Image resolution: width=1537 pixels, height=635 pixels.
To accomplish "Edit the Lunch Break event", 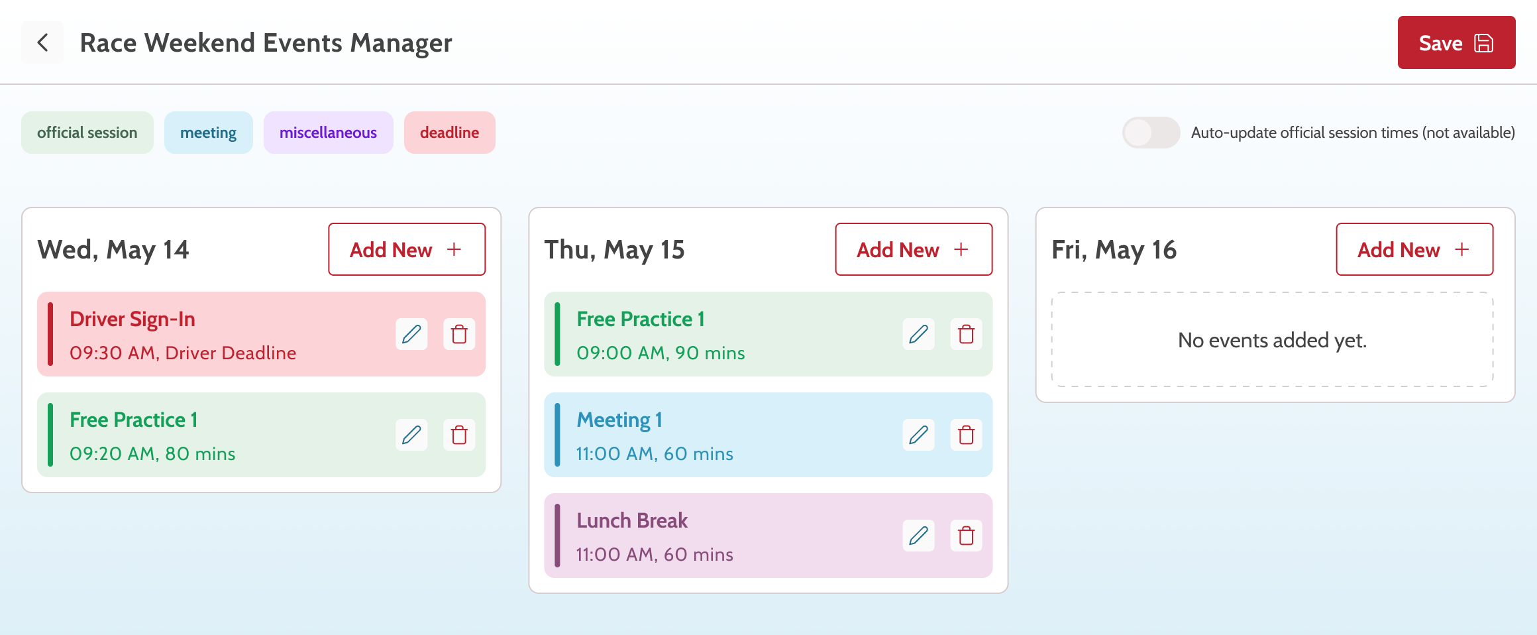I will 918,536.
